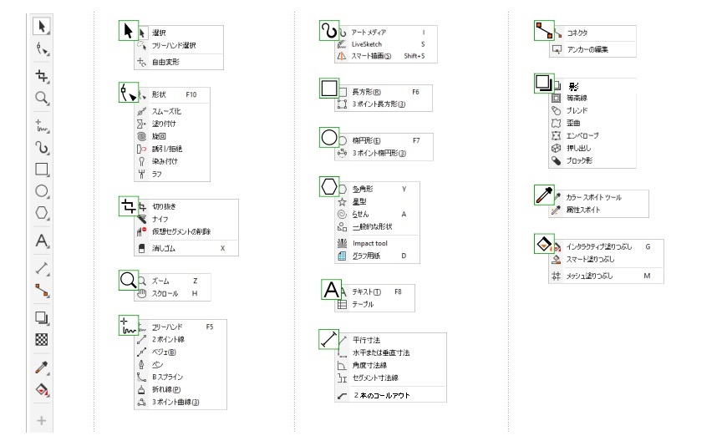
Task: Choose 星型 from the polygon flyout
Action: tap(362, 201)
